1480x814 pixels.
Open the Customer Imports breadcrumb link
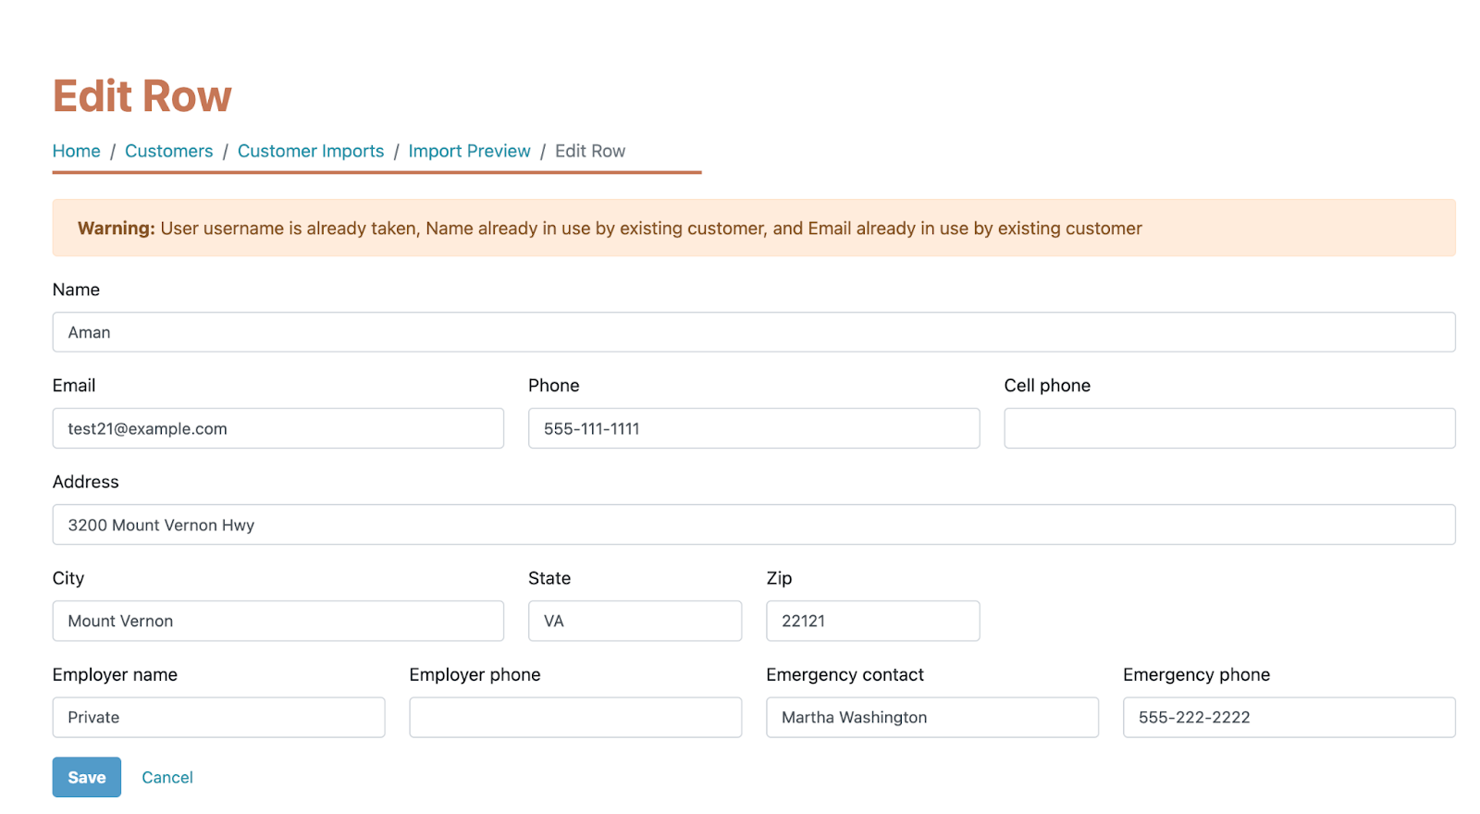(310, 151)
